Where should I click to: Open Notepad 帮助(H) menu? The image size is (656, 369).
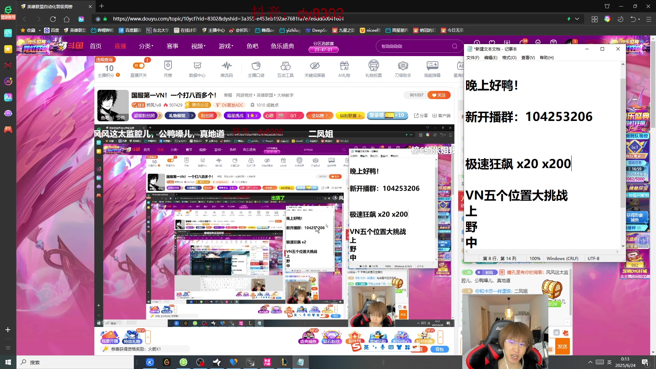pos(547,58)
